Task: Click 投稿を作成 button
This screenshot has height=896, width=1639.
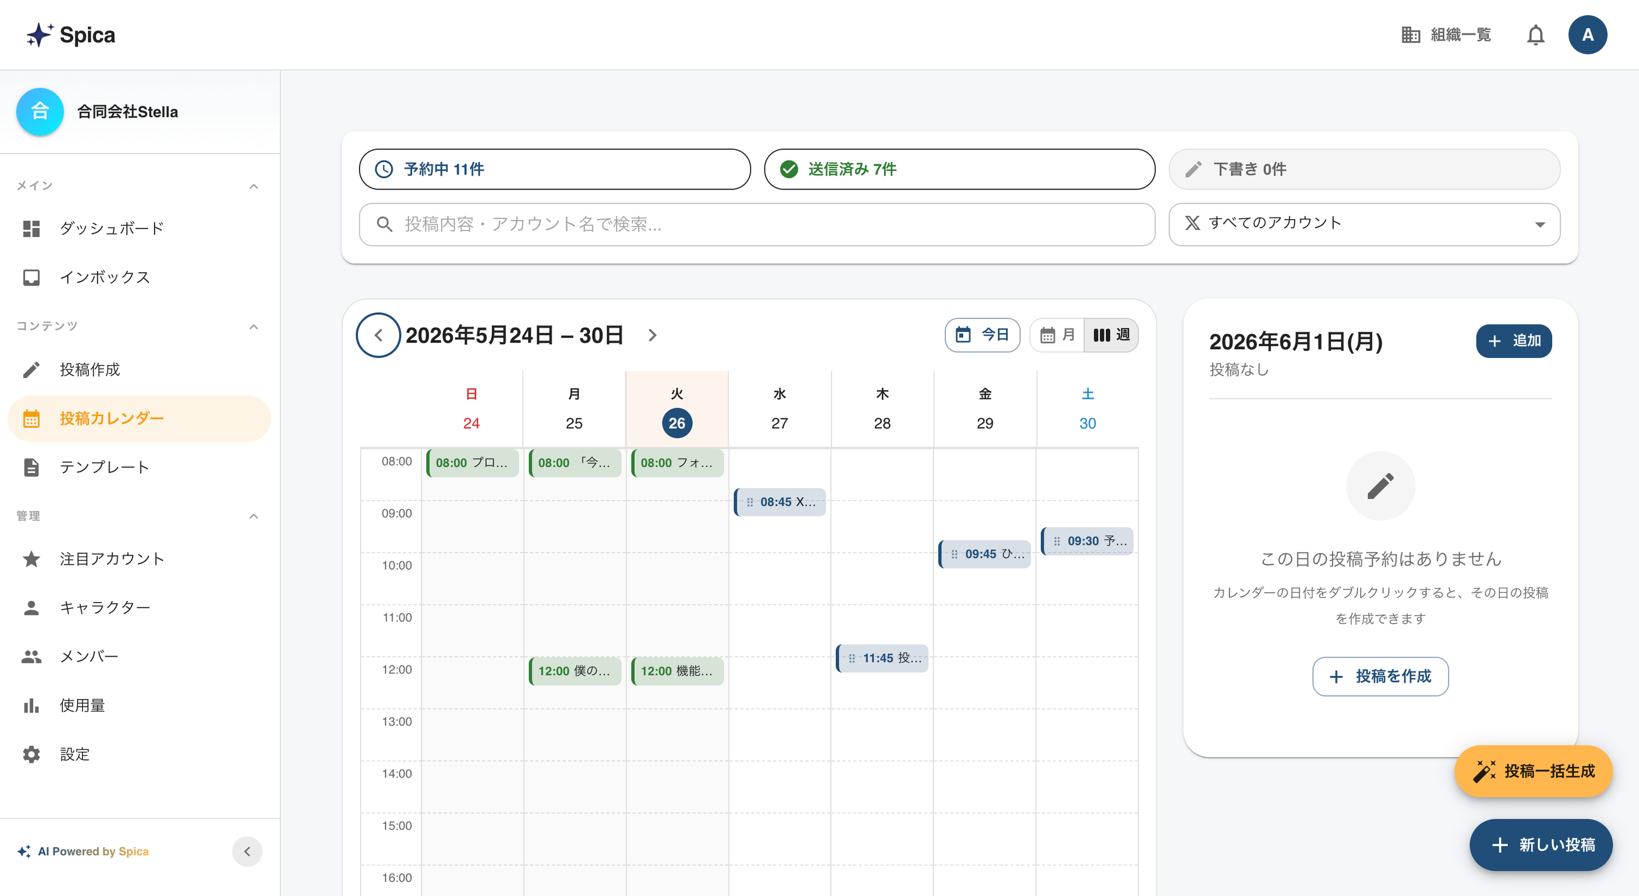Action: pos(1380,676)
